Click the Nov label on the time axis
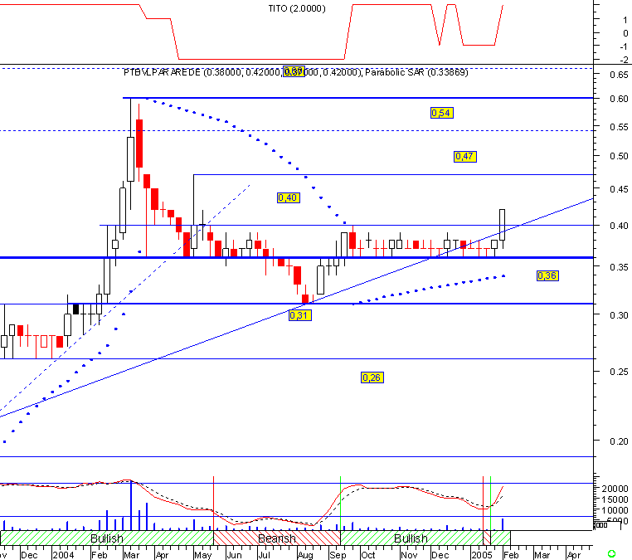Viewport: 632px width, 560px height. pos(409,555)
